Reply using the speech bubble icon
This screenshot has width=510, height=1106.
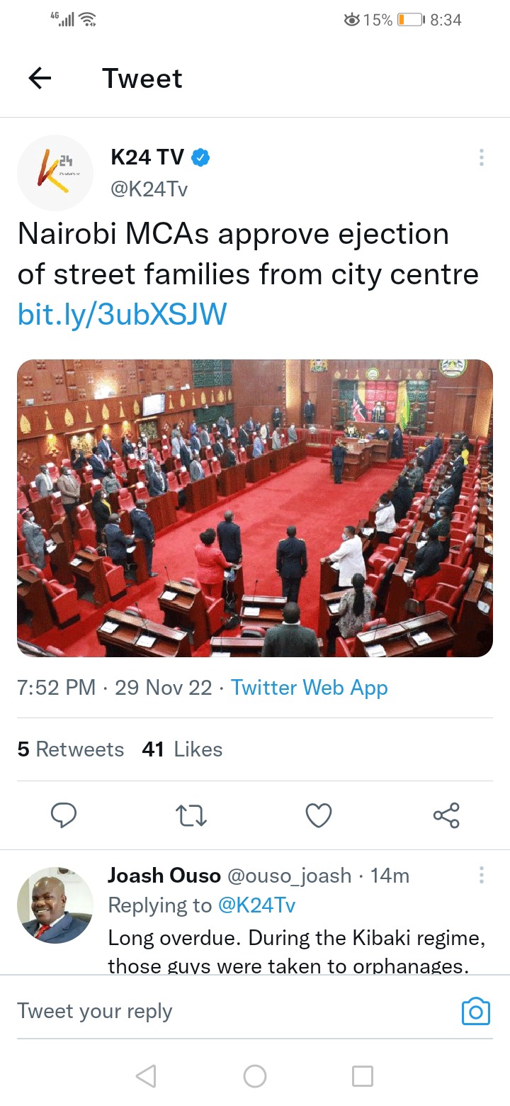point(64,815)
